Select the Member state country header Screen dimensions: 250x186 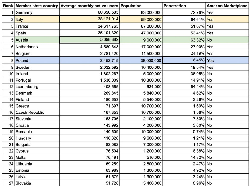coord(37,6)
